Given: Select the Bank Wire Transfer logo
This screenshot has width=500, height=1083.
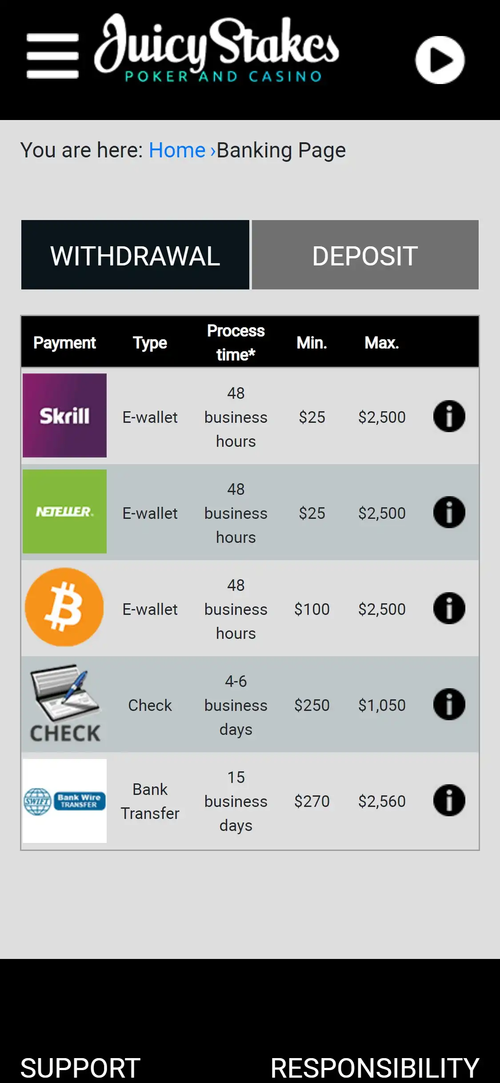Looking at the screenshot, I should point(65,801).
